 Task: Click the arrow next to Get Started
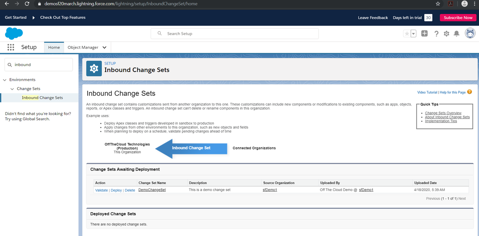[x=34, y=17]
